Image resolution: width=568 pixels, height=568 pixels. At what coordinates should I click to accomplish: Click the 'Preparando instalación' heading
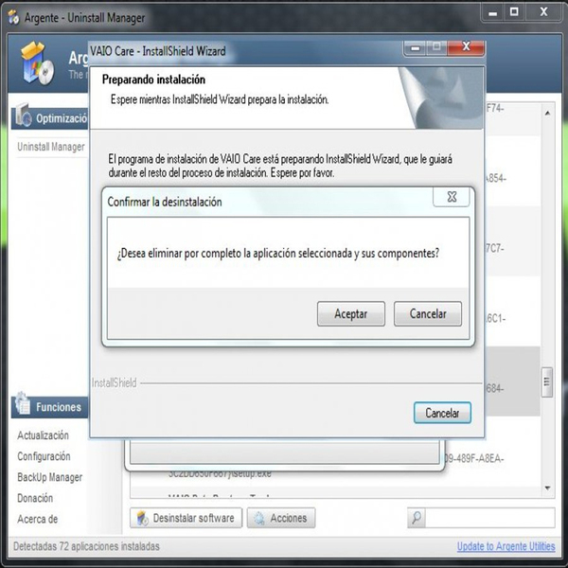pyautogui.click(x=153, y=80)
